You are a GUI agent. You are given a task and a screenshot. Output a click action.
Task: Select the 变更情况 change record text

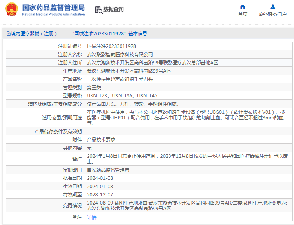click(x=187, y=205)
